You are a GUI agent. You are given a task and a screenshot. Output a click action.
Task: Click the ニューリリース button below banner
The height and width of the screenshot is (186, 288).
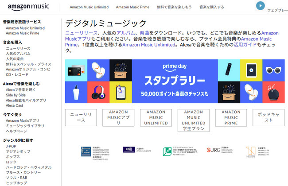point(81,117)
